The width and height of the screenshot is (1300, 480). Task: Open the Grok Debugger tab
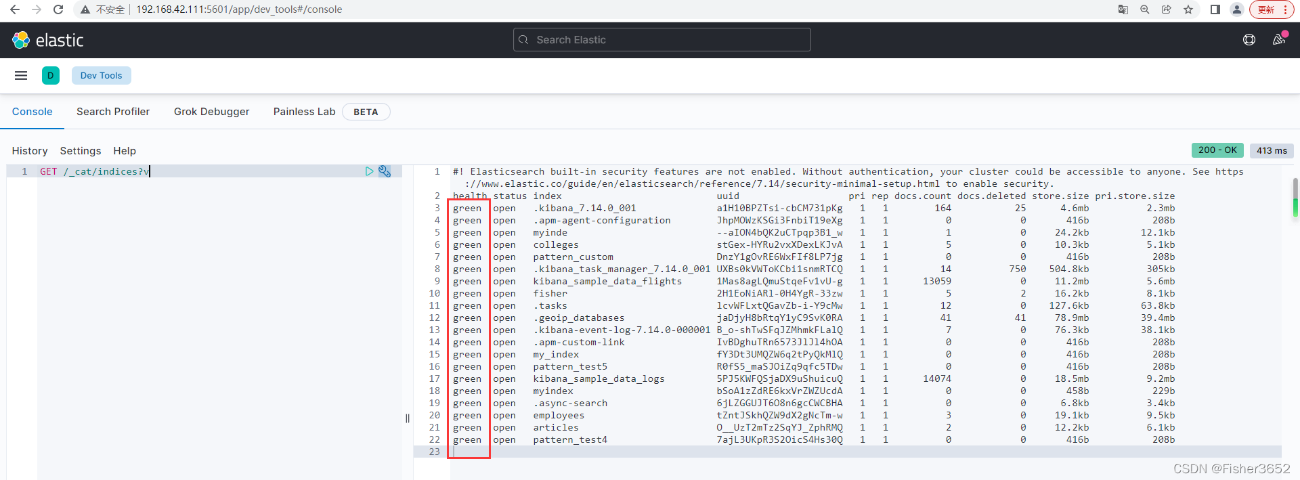(x=211, y=112)
